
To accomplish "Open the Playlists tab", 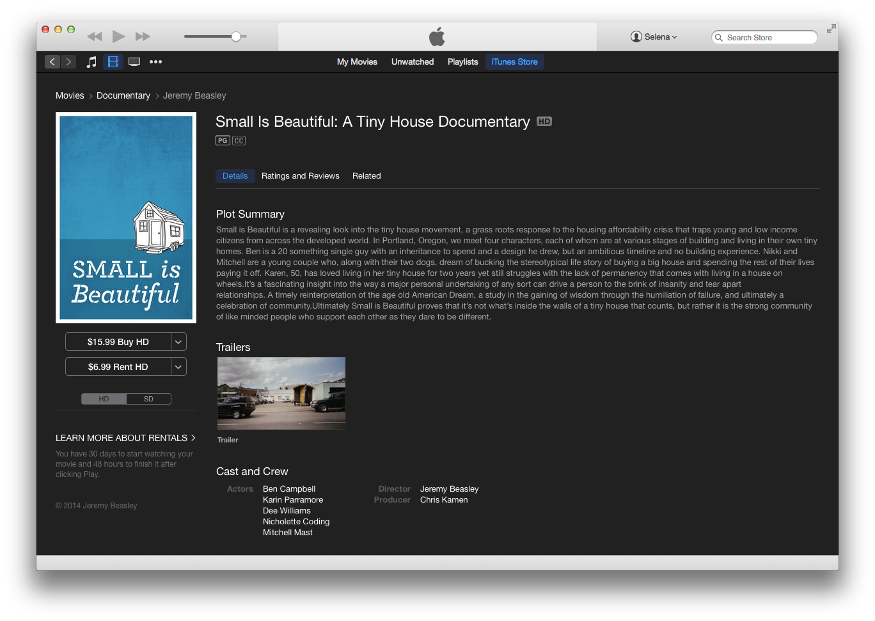I will 462,62.
